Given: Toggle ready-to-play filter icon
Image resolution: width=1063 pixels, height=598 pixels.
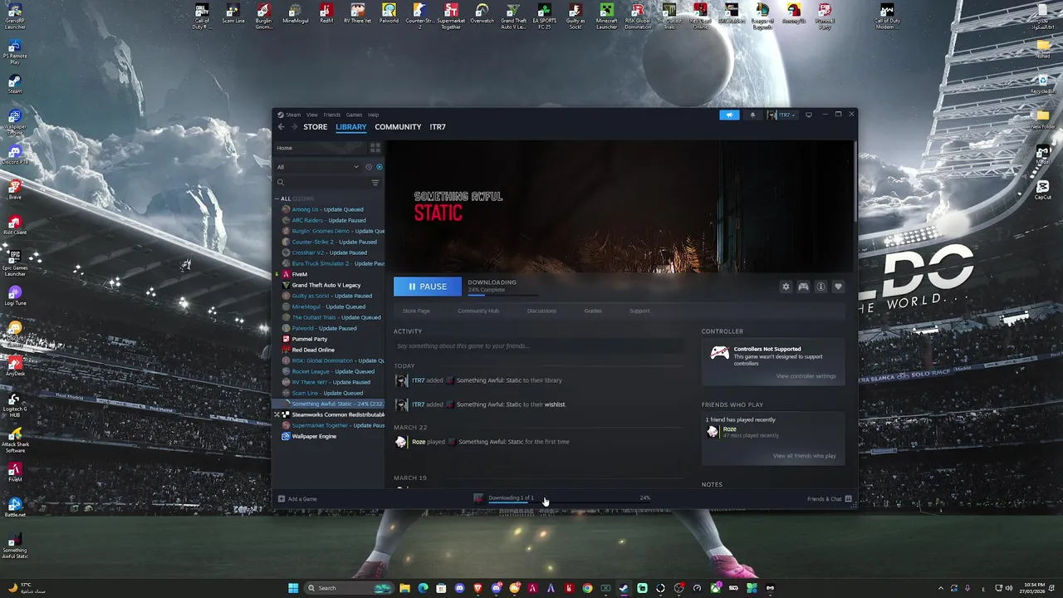Looking at the screenshot, I should (380, 167).
